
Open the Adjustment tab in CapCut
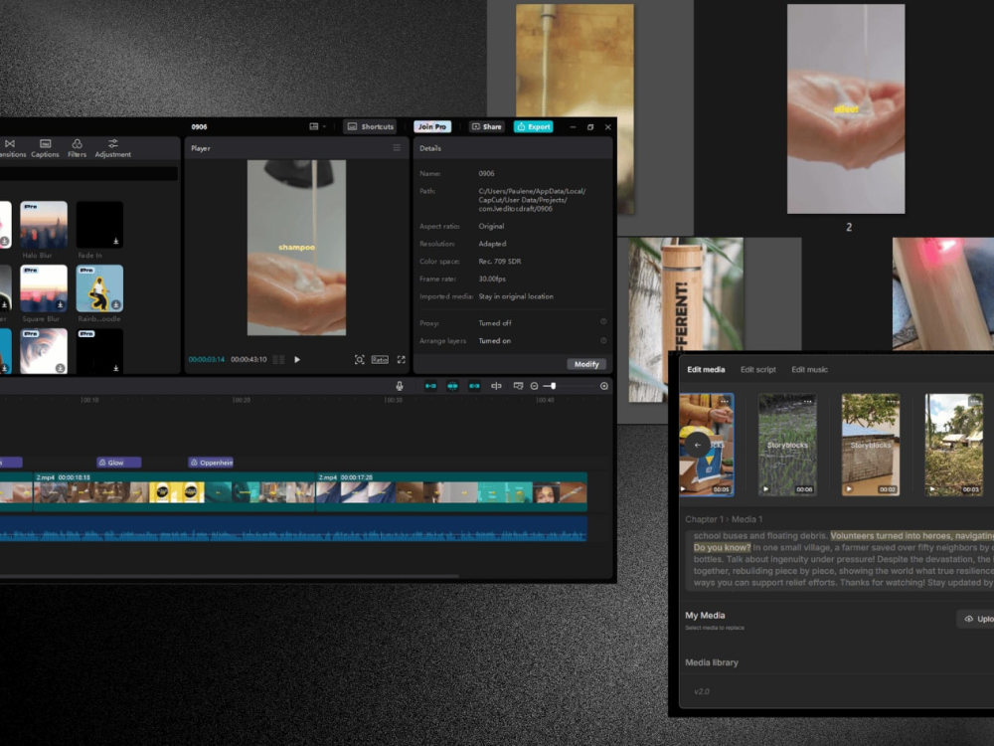click(113, 148)
